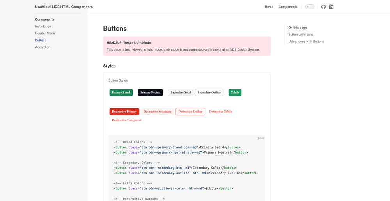Viewport: 390px width, 201px height.
Task: Click the Destructive Transparent button
Action: coord(127,120)
